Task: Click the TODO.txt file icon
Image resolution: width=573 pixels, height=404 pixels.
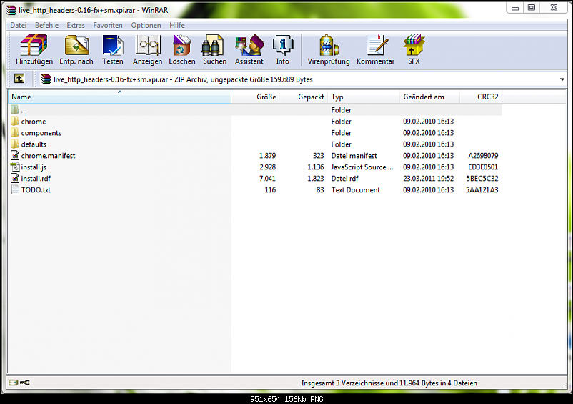Action: point(15,189)
